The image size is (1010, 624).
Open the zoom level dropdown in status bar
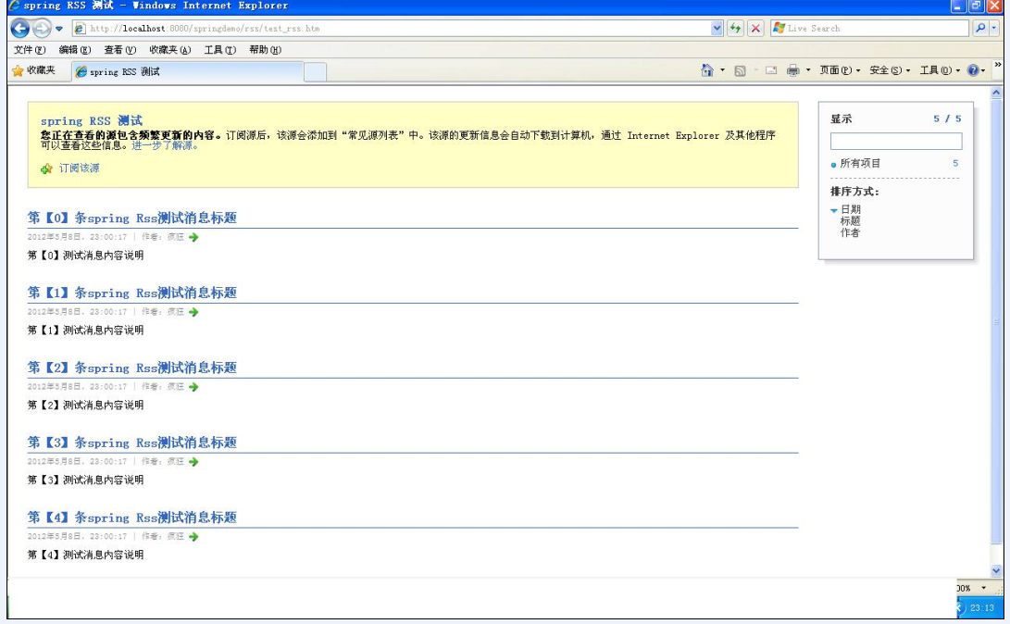point(983,588)
